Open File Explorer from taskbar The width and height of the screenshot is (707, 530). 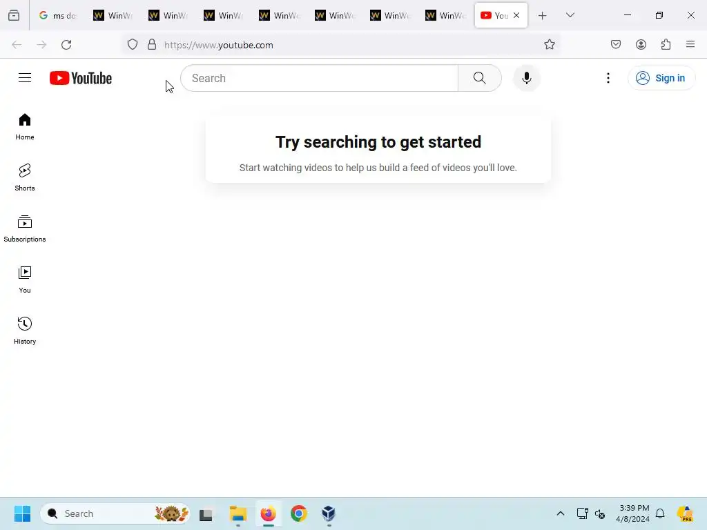coord(238,513)
